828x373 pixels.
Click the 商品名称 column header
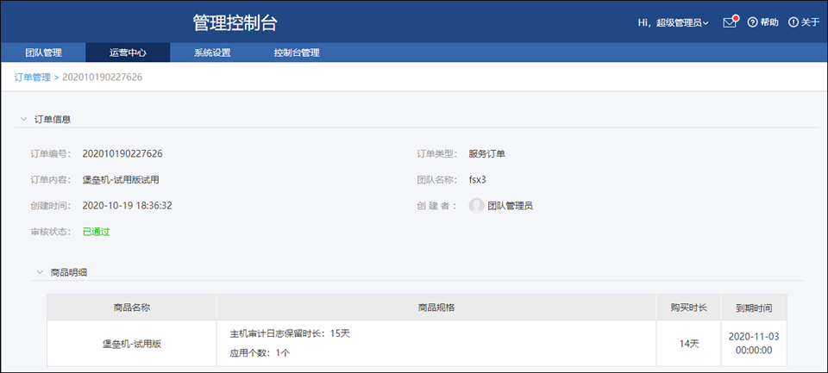(x=132, y=308)
